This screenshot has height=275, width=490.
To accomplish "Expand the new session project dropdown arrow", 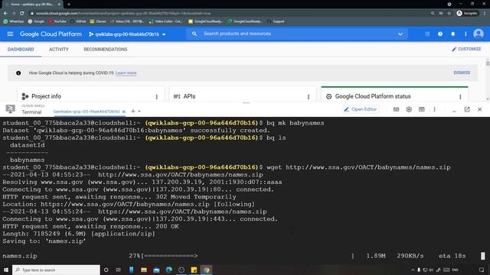I will 139,112.
